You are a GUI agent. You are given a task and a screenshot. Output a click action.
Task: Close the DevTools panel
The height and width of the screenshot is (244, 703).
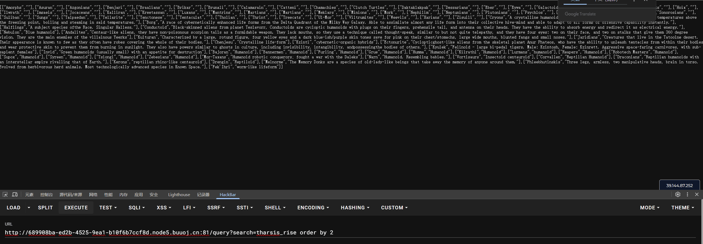point(697,194)
